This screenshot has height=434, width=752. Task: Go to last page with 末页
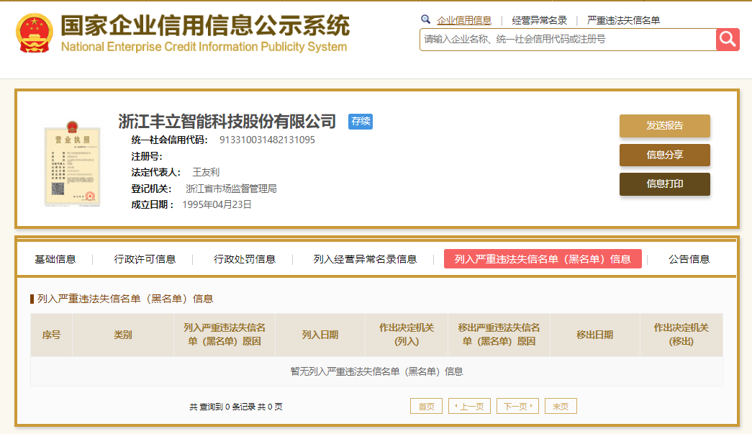561,406
